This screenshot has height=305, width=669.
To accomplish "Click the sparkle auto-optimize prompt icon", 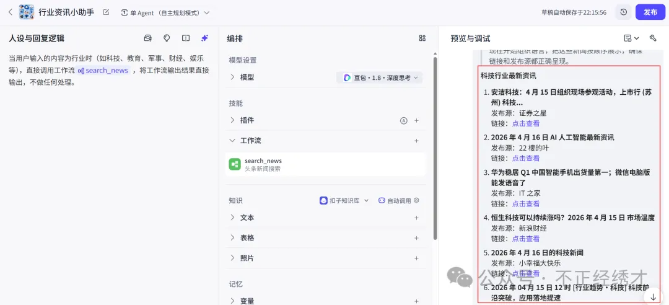I will (x=204, y=38).
